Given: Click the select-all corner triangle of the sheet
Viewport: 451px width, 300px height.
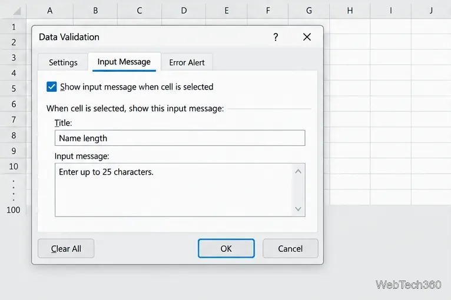Looking at the screenshot, I should (16, 11).
